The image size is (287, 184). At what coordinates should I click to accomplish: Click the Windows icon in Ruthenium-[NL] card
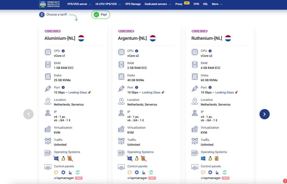pos(203,159)
